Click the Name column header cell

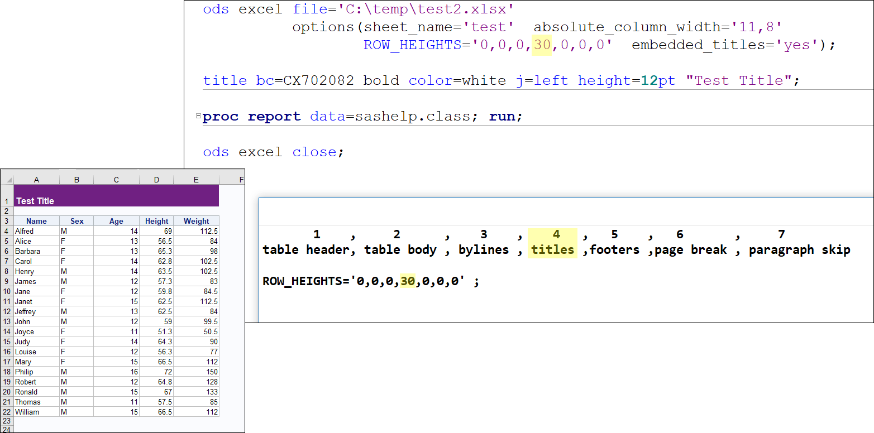(x=36, y=221)
